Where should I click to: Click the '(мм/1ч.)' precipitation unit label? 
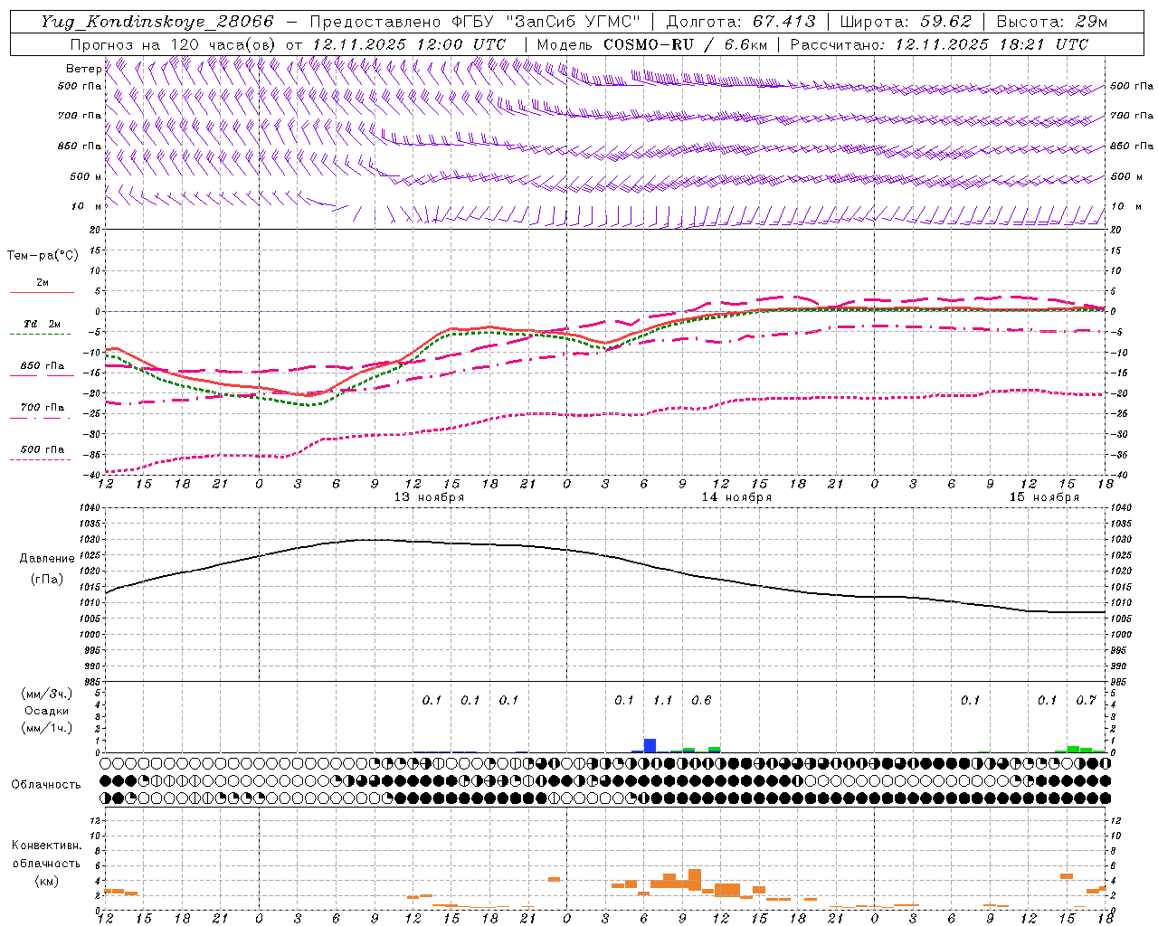[x=47, y=728]
